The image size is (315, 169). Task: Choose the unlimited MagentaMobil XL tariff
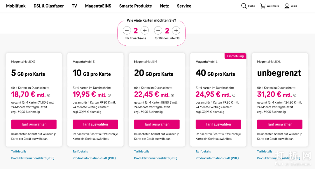coord(280,124)
